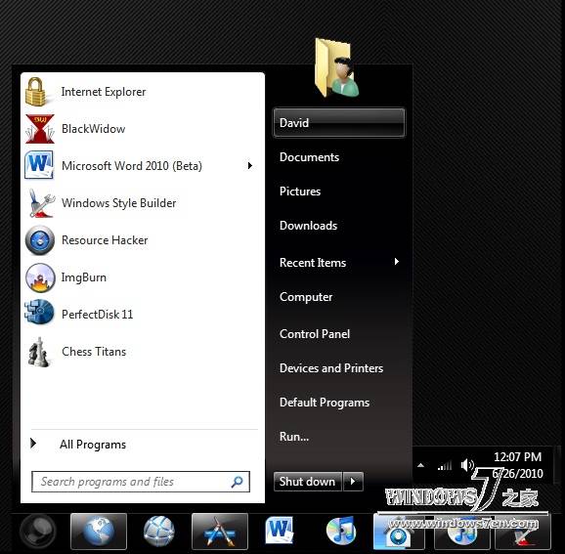Open Documents from Start menu
565x554 pixels.
click(x=309, y=157)
